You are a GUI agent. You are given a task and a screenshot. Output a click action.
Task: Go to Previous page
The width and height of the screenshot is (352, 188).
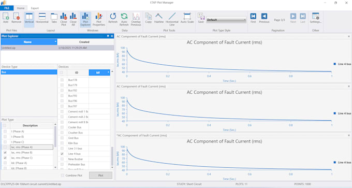[264, 18]
